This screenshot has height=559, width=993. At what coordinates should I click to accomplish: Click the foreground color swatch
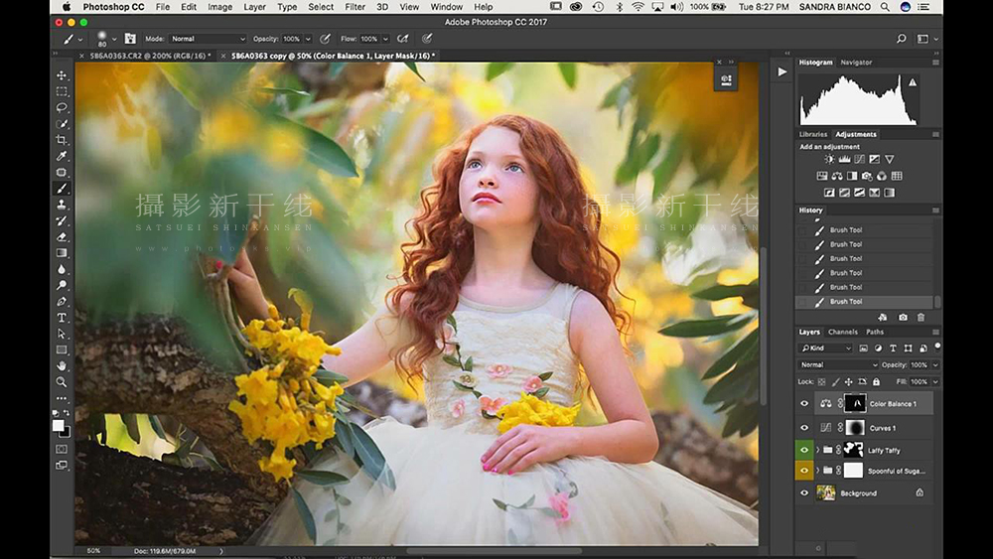[x=59, y=426]
